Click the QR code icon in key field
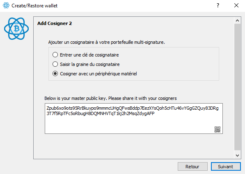The image size is (245, 174). tap(218, 129)
